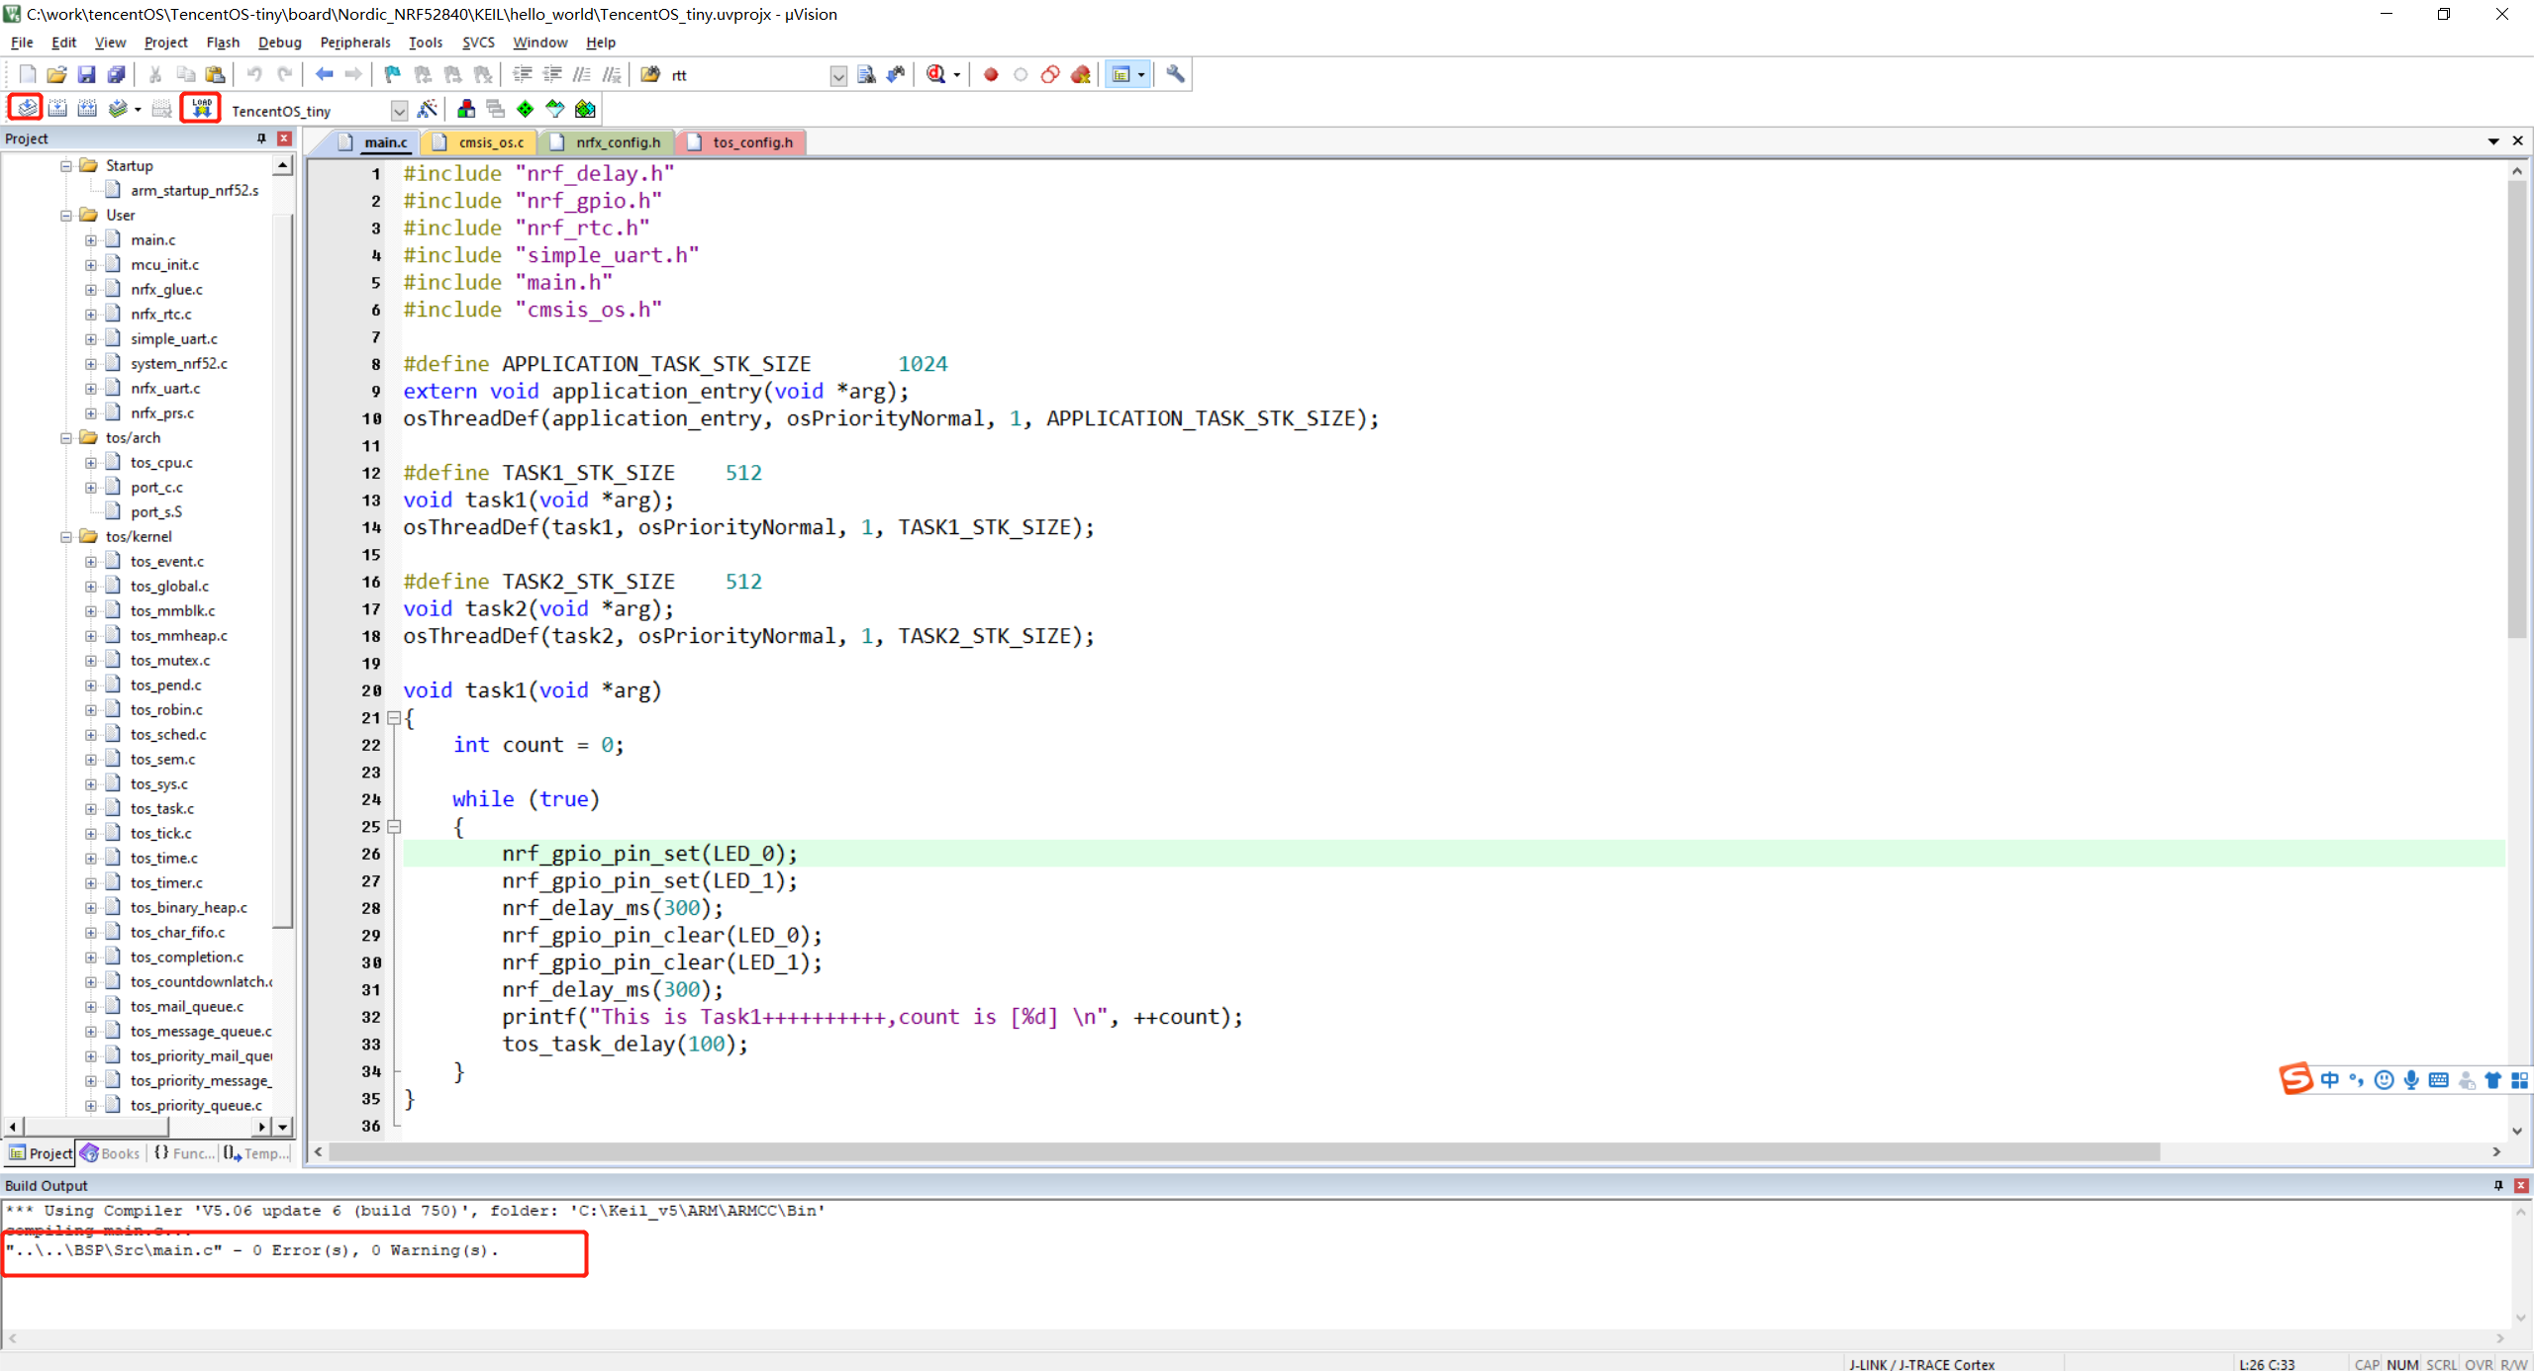Click the Batch Build icon
Viewport: 2534px width, 1371px height.
pyautogui.click(x=118, y=109)
